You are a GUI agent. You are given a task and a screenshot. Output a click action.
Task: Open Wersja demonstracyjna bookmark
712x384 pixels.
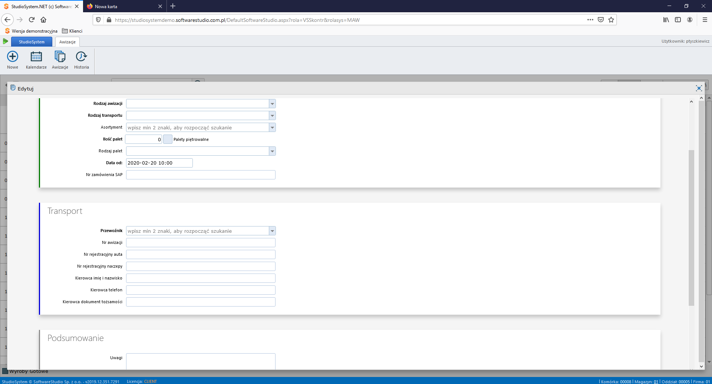(x=31, y=31)
